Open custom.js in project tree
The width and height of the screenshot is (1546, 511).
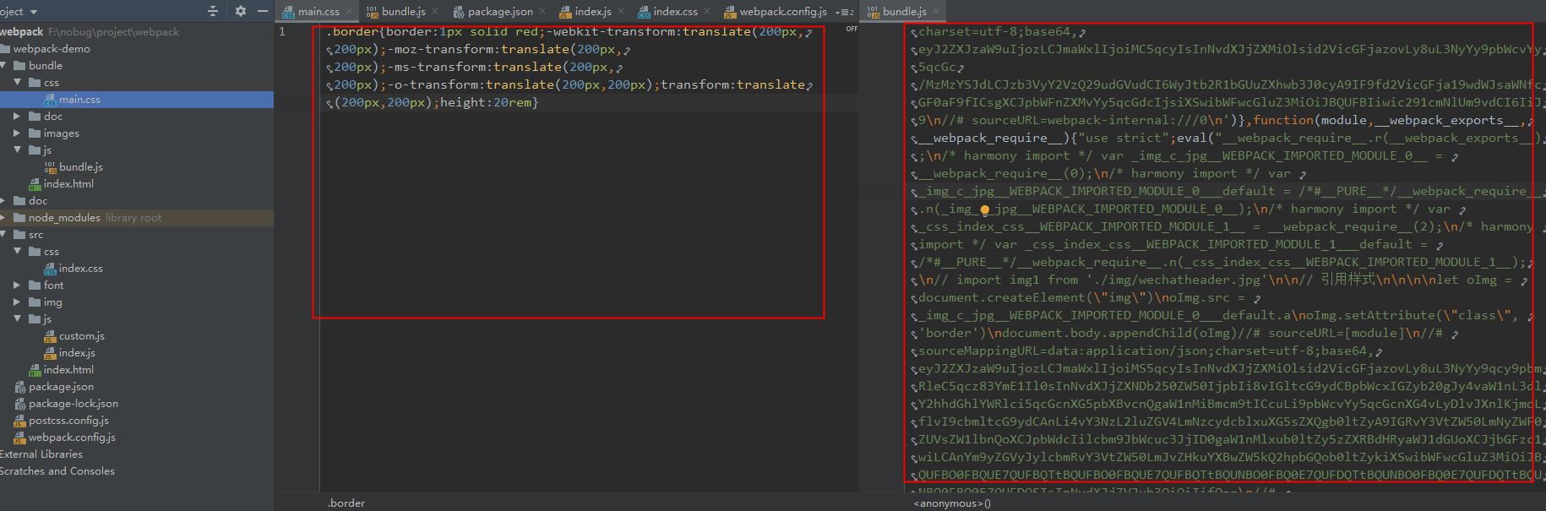[x=82, y=335]
